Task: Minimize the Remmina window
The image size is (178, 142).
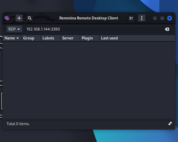Action: 155,18
